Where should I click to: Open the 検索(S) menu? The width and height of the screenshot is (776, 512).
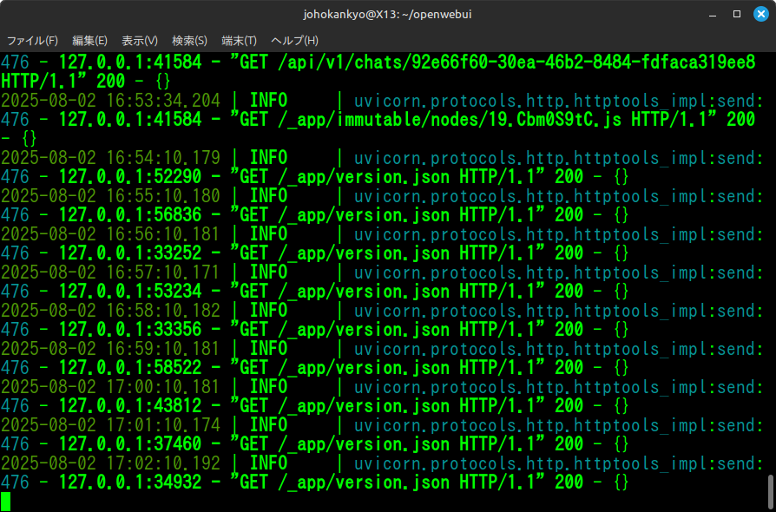pyautogui.click(x=189, y=41)
